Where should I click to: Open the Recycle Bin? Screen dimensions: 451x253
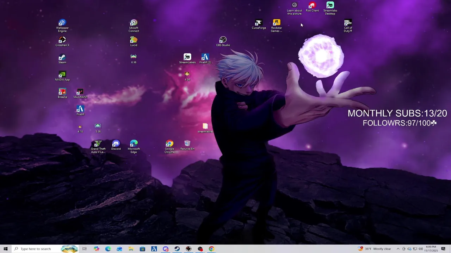coord(187,145)
